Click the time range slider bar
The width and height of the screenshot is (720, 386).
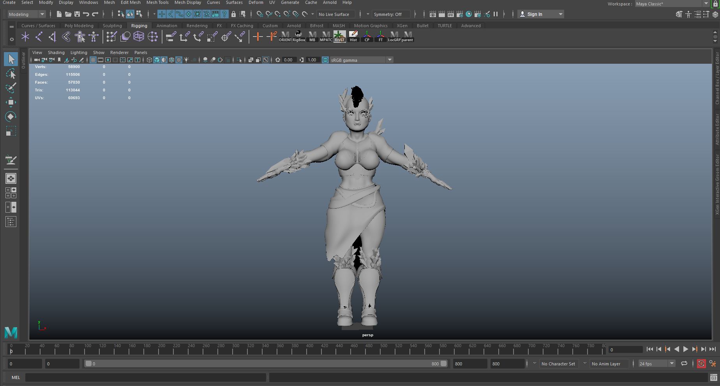(x=266, y=364)
